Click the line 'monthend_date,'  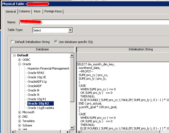pos(90,68)
